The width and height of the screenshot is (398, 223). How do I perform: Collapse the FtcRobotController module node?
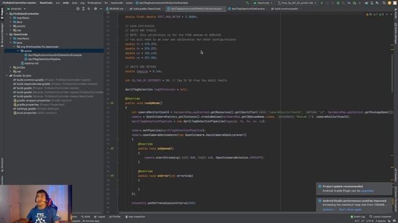7,14
